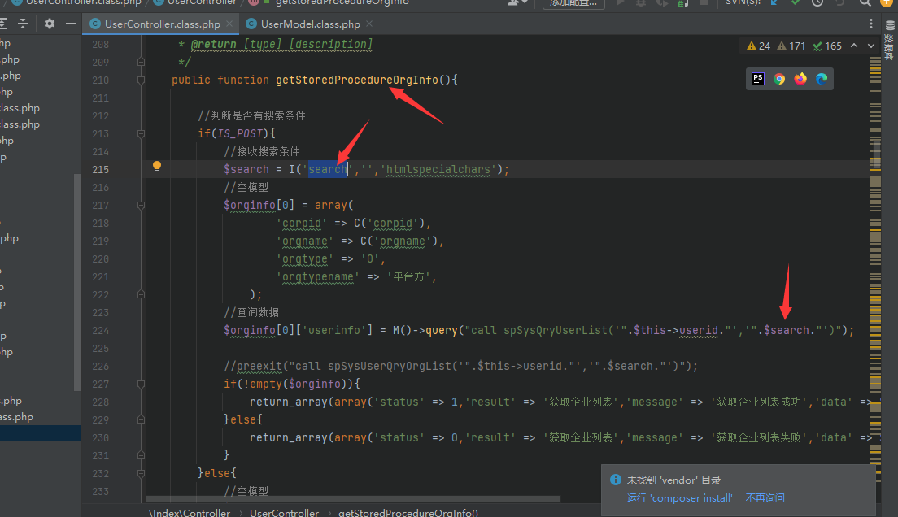This screenshot has height=517, width=898.
Task: Click line number 215 in gutter
Action: (x=100, y=169)
